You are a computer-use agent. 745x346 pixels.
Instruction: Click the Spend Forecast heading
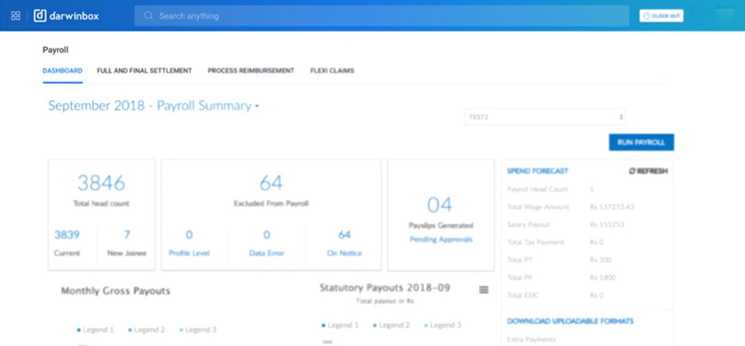pos(537,171)
